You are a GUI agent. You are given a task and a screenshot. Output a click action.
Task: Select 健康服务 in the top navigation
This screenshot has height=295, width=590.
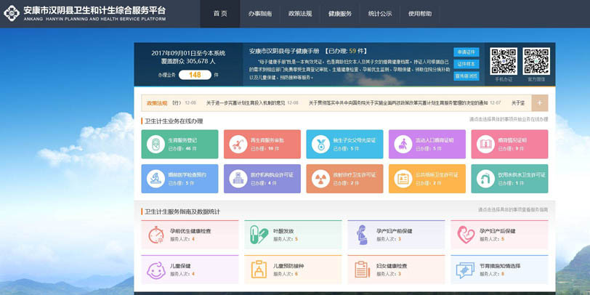(340, 14)
